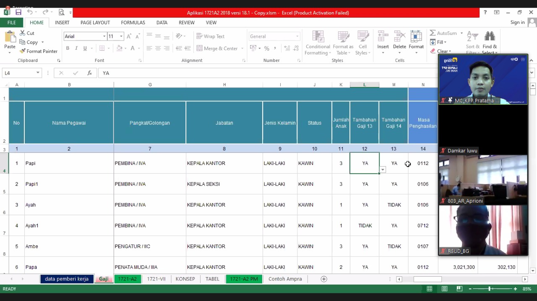Open the Arial font name dropdown

tap(104, 36)
